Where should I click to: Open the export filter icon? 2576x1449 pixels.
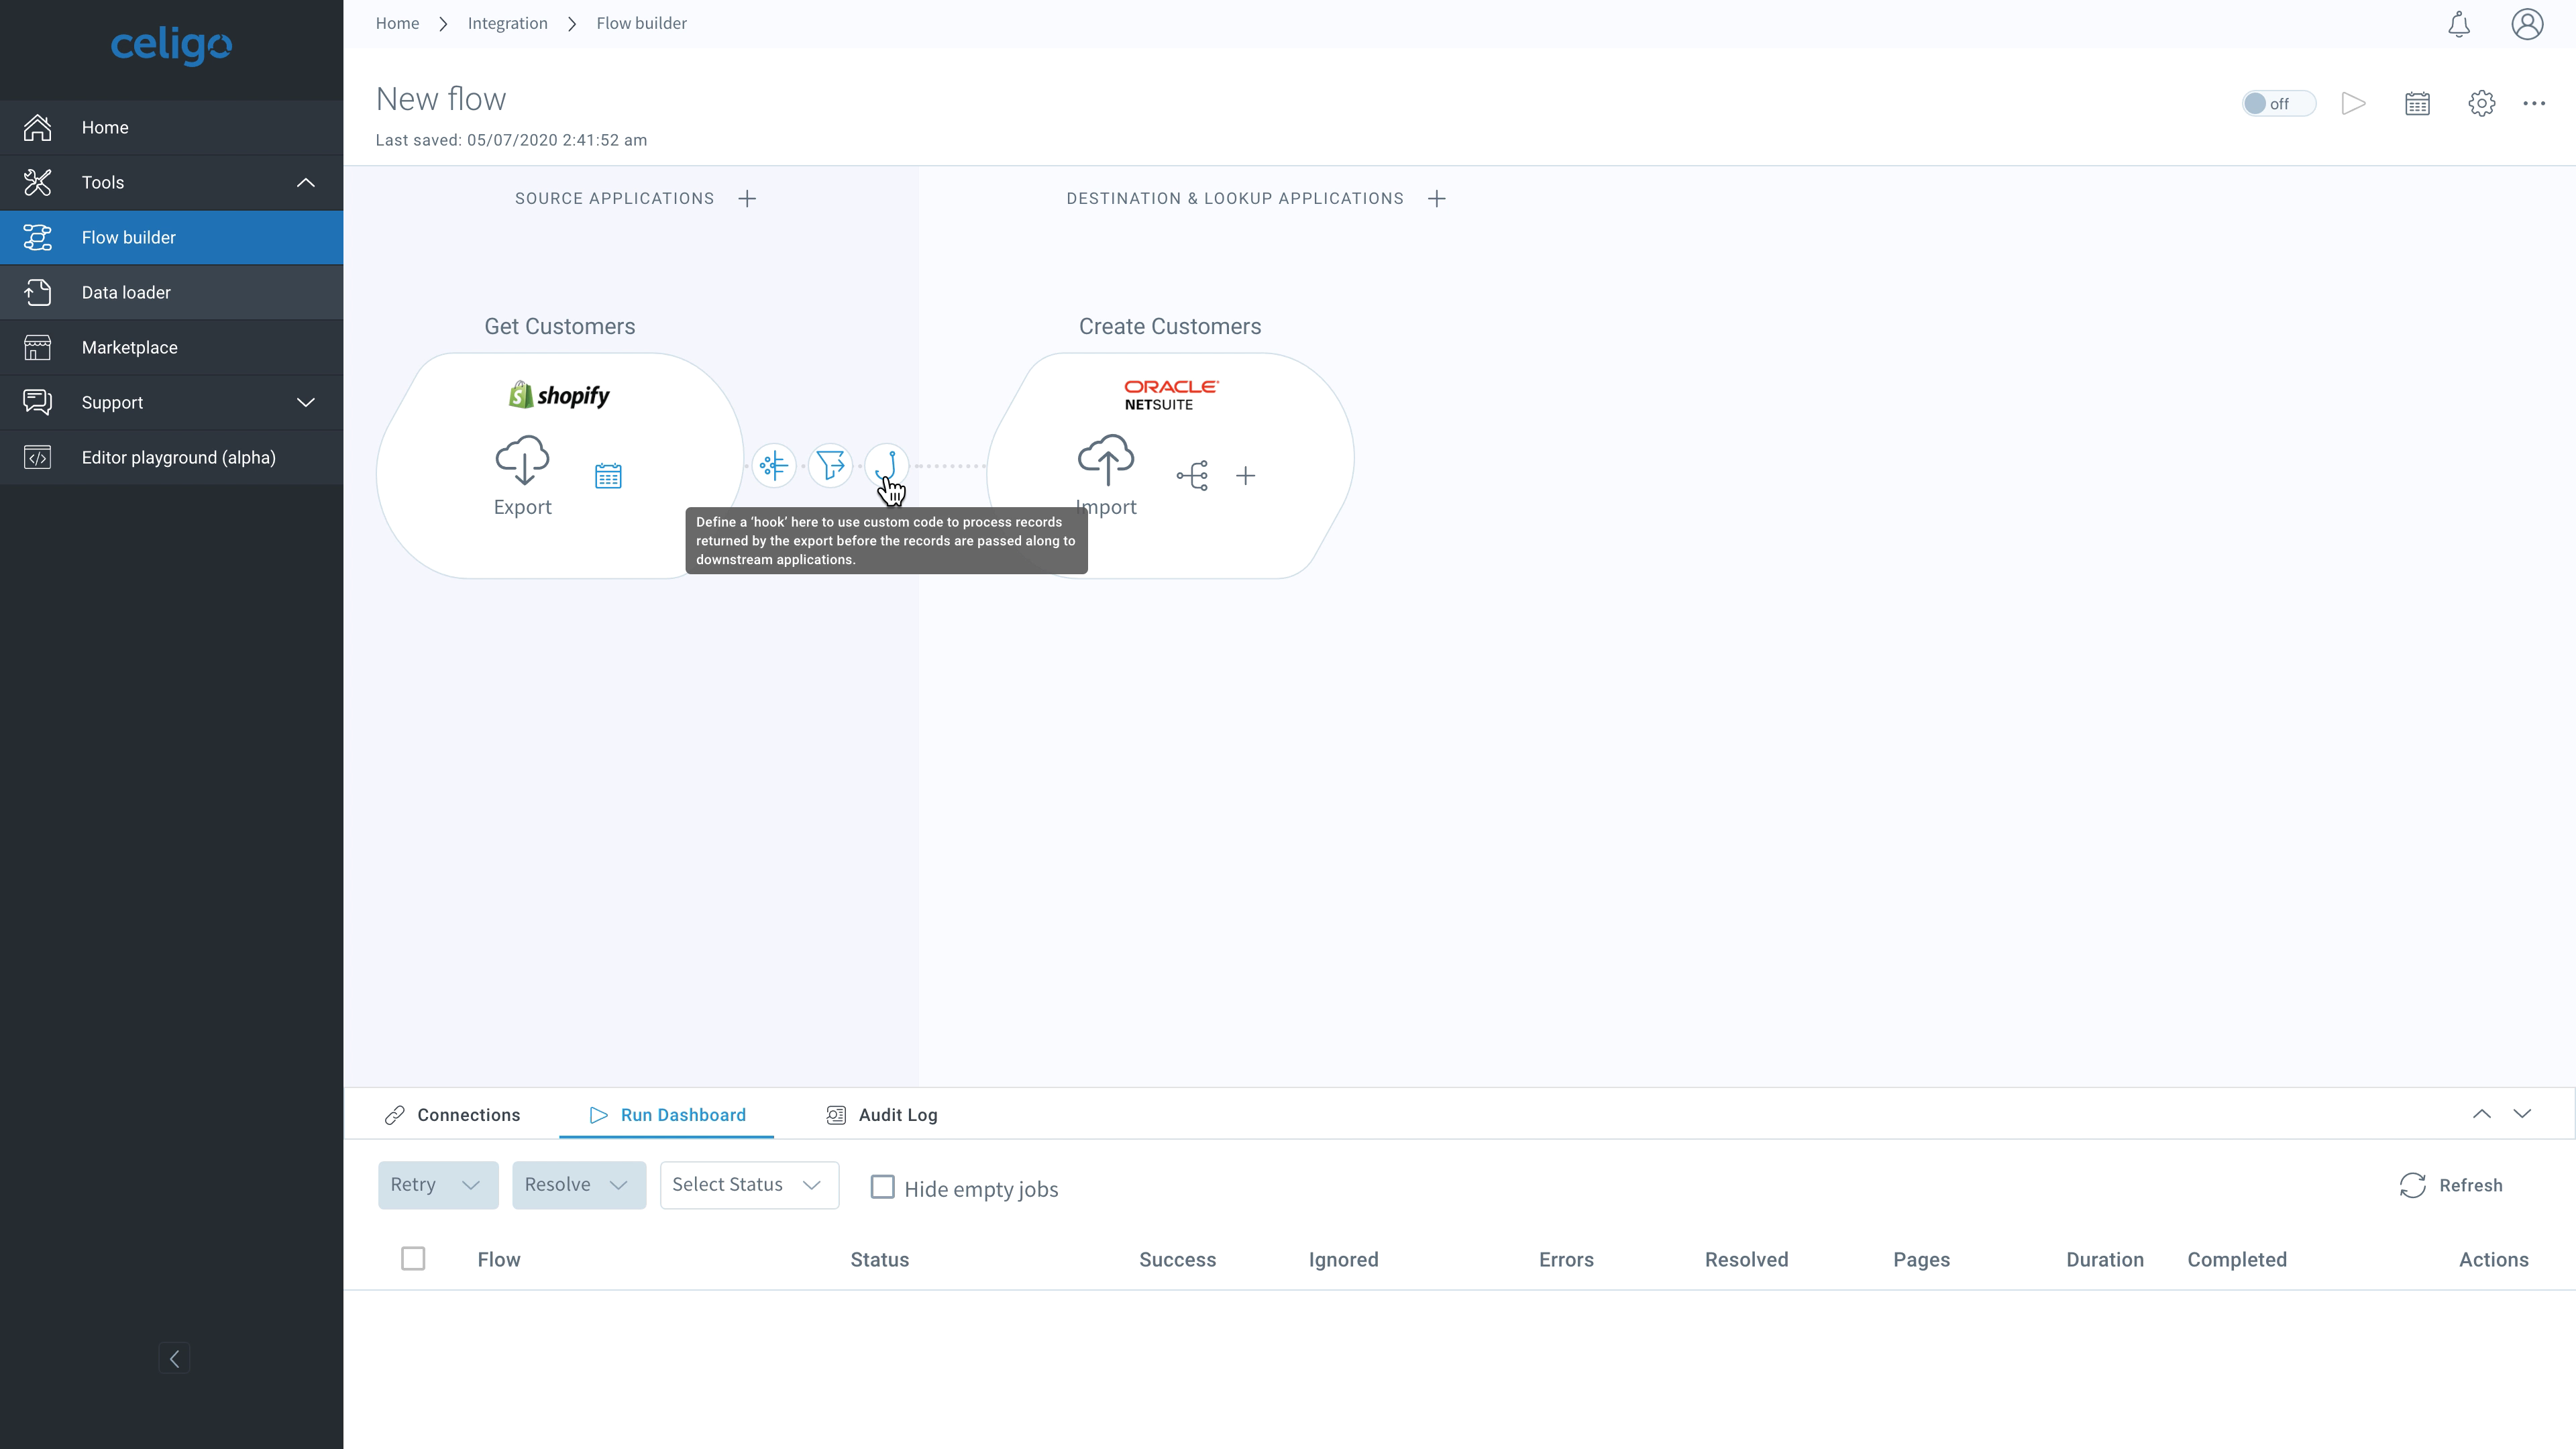coord(830,465)
